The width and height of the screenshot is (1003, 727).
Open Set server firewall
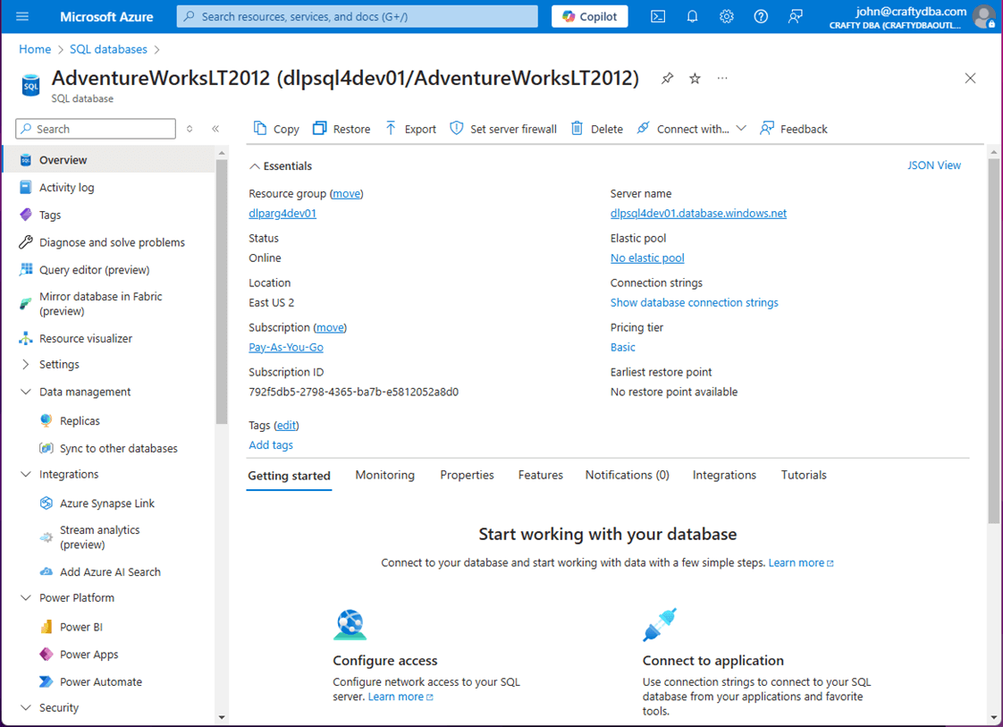(x=503, y=129)
